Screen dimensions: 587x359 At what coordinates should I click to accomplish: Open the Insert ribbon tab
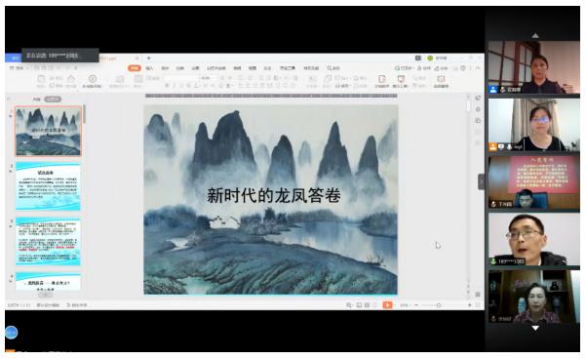click(x=149, y=68)
